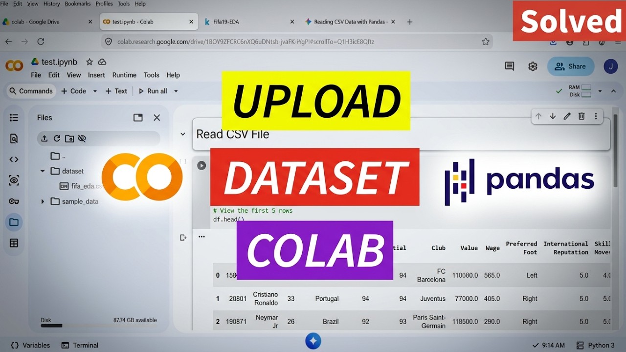Viewport: 626px width, 352px height.
Task: Open the Data table sidebar icon
Action: tap(14, 243)
